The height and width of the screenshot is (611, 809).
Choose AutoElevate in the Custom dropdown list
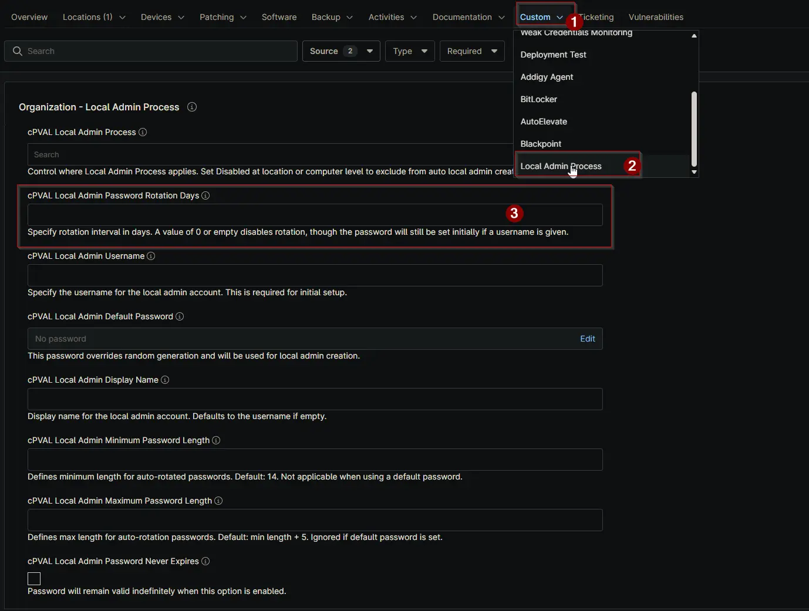pos(544,121)
